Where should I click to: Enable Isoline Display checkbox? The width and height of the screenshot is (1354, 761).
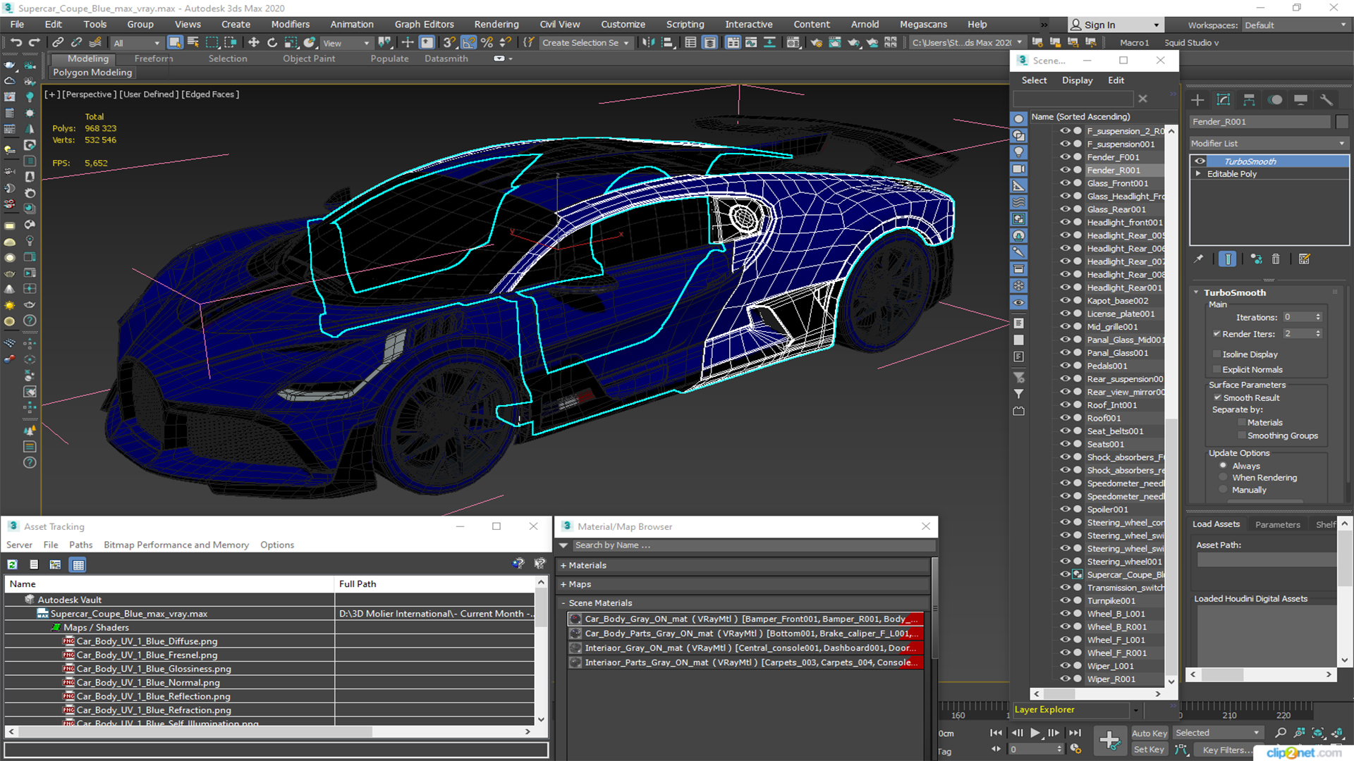1216,354
